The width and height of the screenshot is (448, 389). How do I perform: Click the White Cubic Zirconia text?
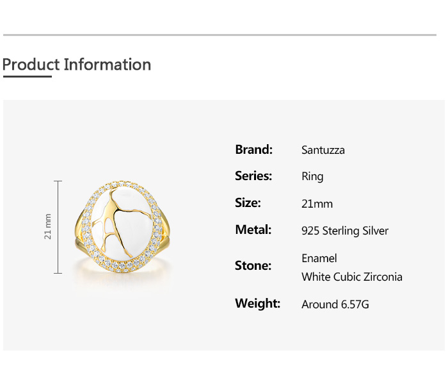pyautogui.click(x=351, y=277)
